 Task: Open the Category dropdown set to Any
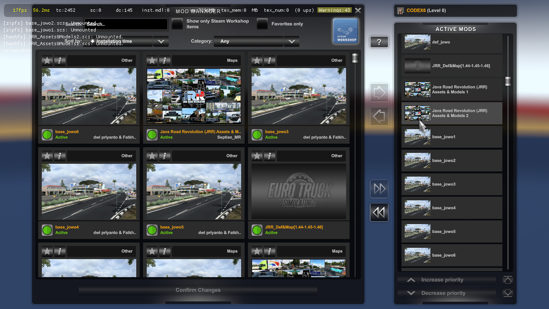249,42
